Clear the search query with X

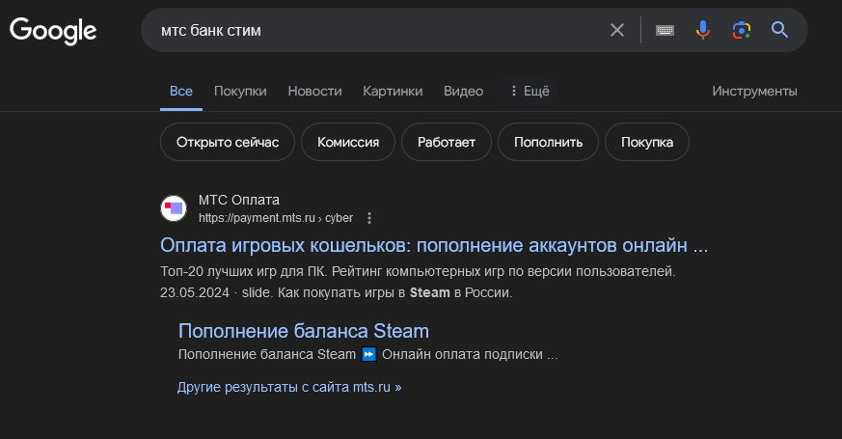pos(617,30)
